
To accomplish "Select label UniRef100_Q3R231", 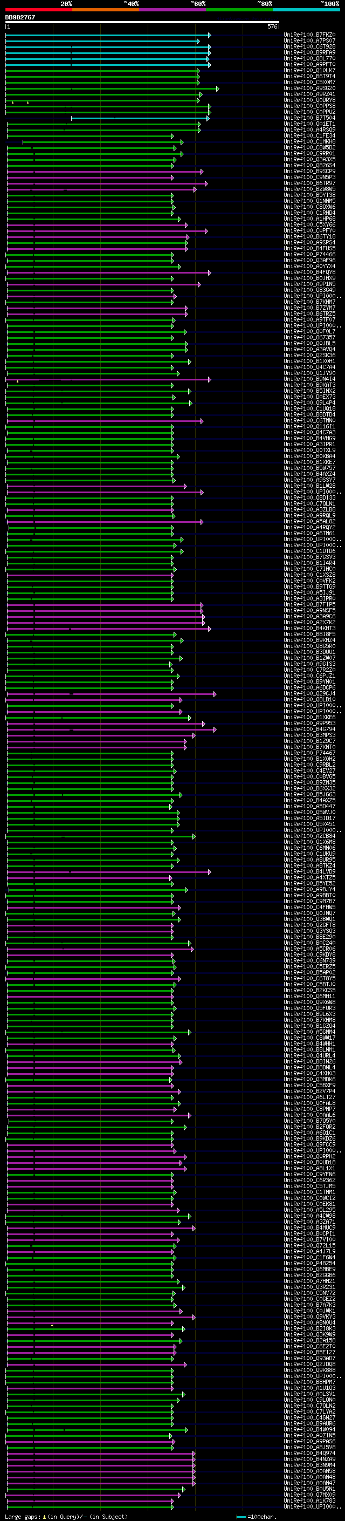I will [309, 1287].
